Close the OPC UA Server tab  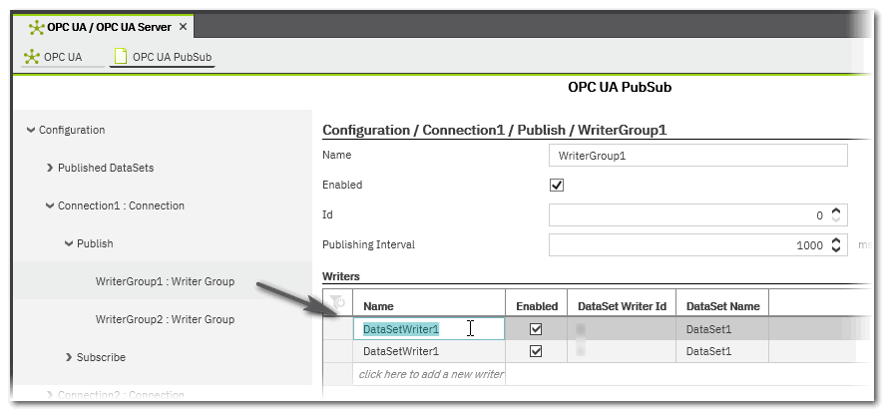coord(184,27)
